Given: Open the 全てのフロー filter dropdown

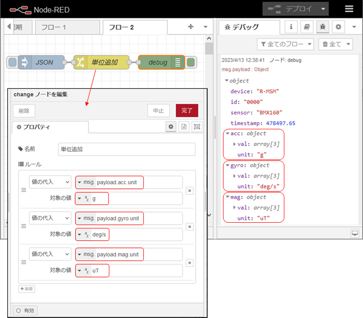Looking at the screenshot, I should 285,44.
